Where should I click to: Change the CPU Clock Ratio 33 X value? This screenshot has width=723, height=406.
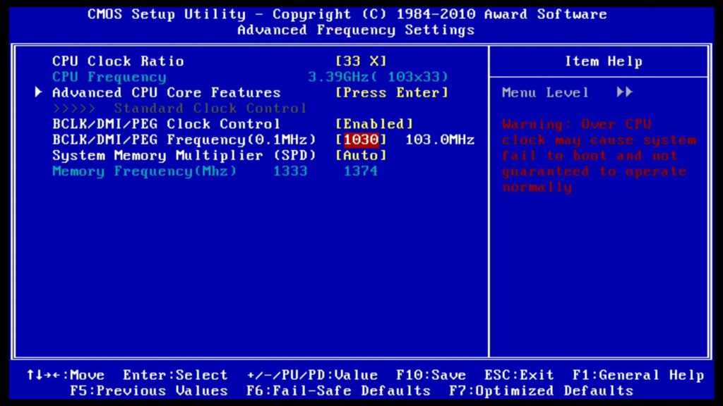click(361, 61)
